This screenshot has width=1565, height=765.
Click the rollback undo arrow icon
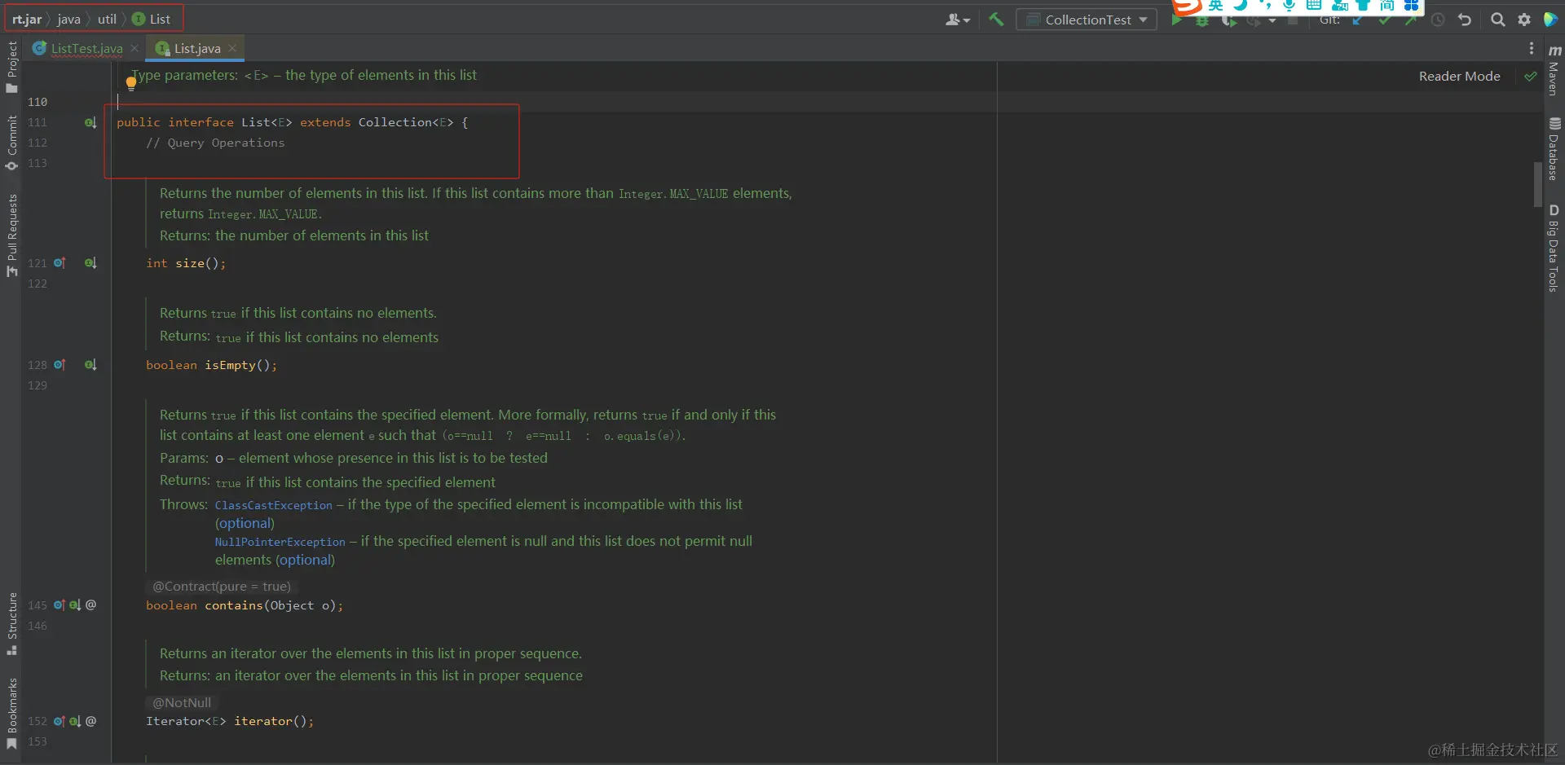tap(1465, 20)
